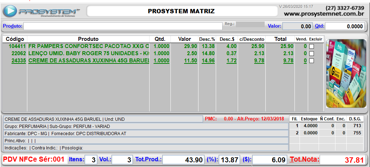Select product code 22062
Screen dimensions: 370x167
[19, 53]
